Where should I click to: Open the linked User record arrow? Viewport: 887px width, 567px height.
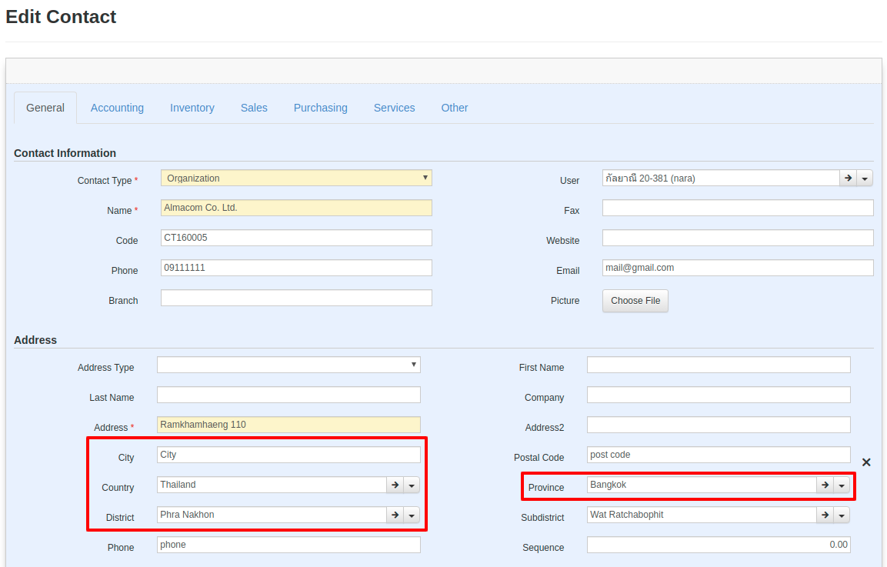pyautogui.click(x=848, y=178)
